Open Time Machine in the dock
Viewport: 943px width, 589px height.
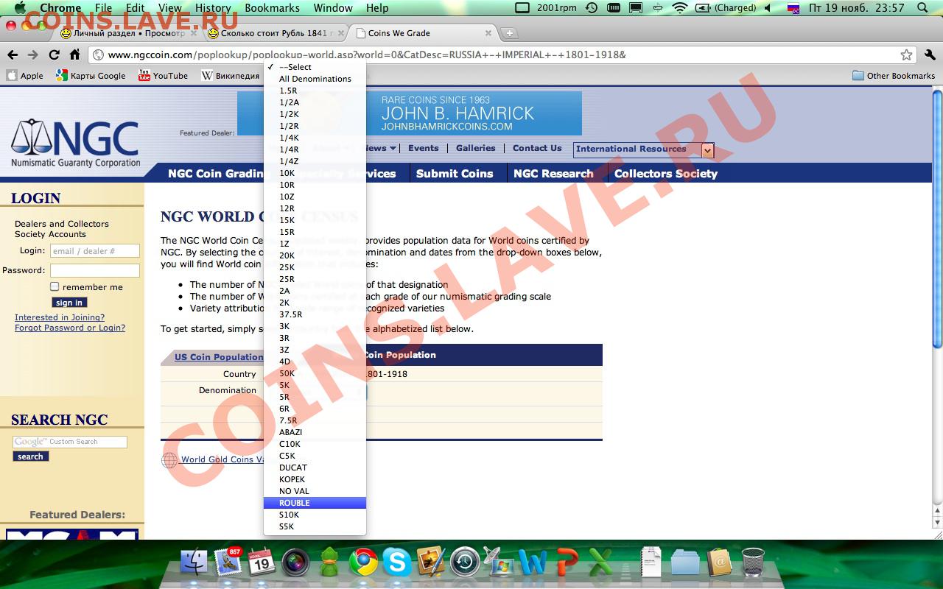point(465,562)
